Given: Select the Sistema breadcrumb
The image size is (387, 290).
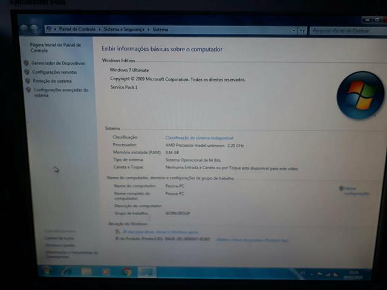Looking at the screenshot, I should (160, 30).
